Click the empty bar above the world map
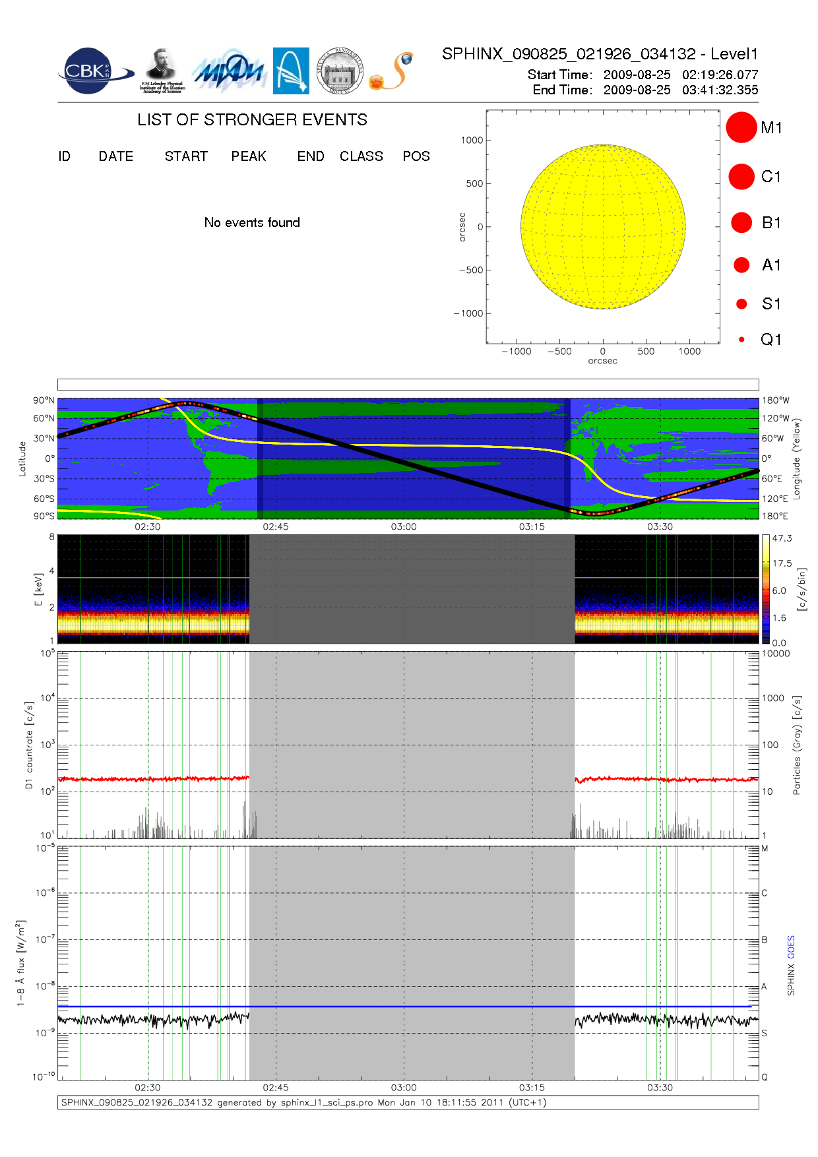The image size is (818, 1157). [x=408, y=385]
